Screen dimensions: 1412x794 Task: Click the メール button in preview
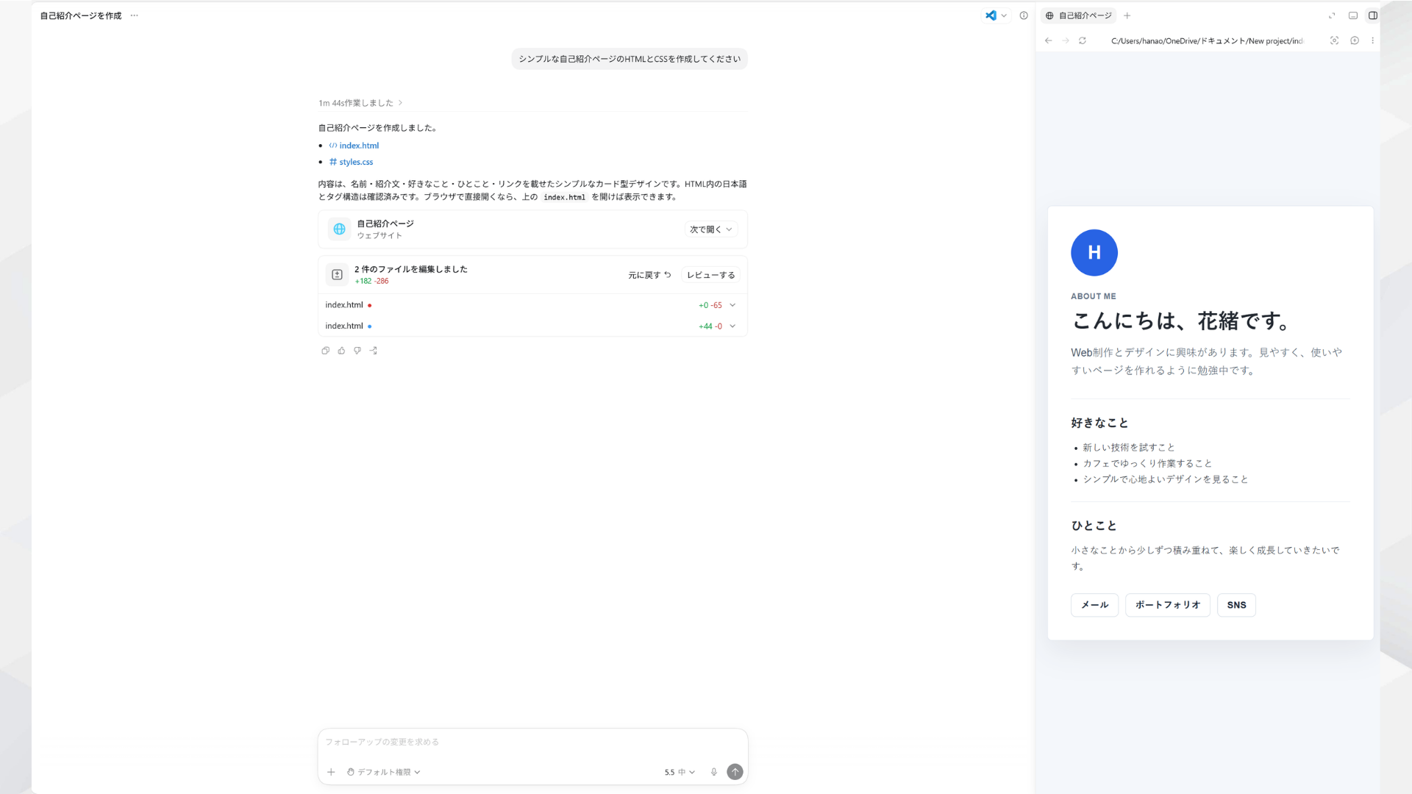pos(1094,605)
